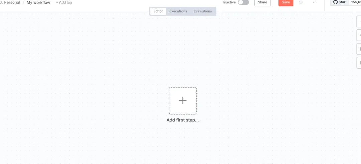Click the plus icon to add first step
This screenshot has height=164, width=361.
[x=183, y=100]
